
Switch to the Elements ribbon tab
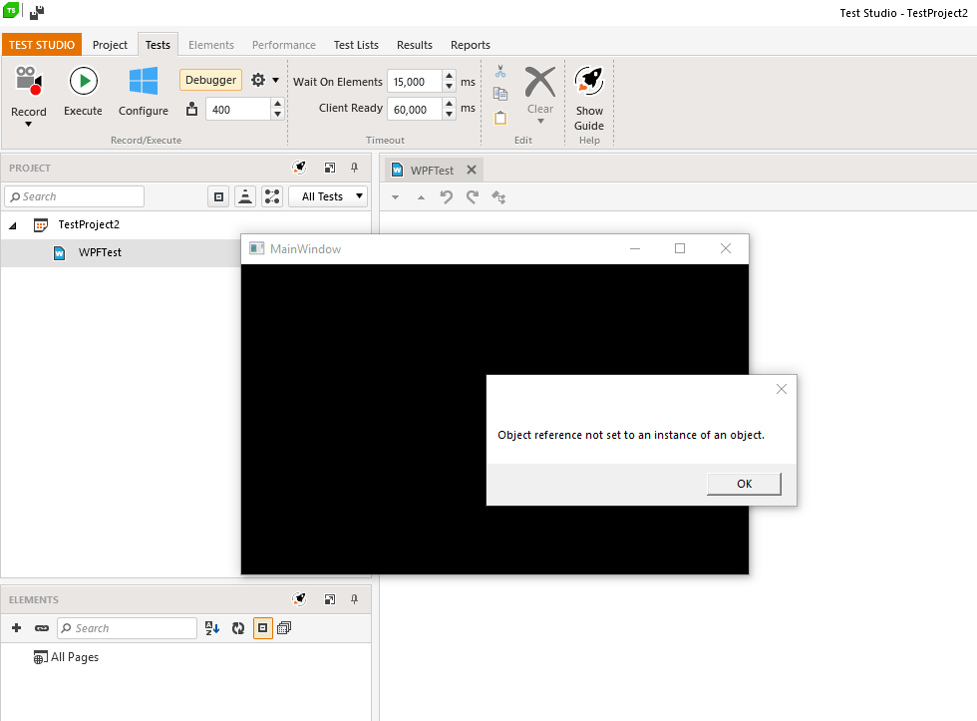(211, 45)
